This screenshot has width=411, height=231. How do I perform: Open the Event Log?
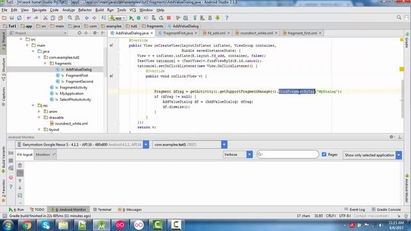[x=354, y=210]
